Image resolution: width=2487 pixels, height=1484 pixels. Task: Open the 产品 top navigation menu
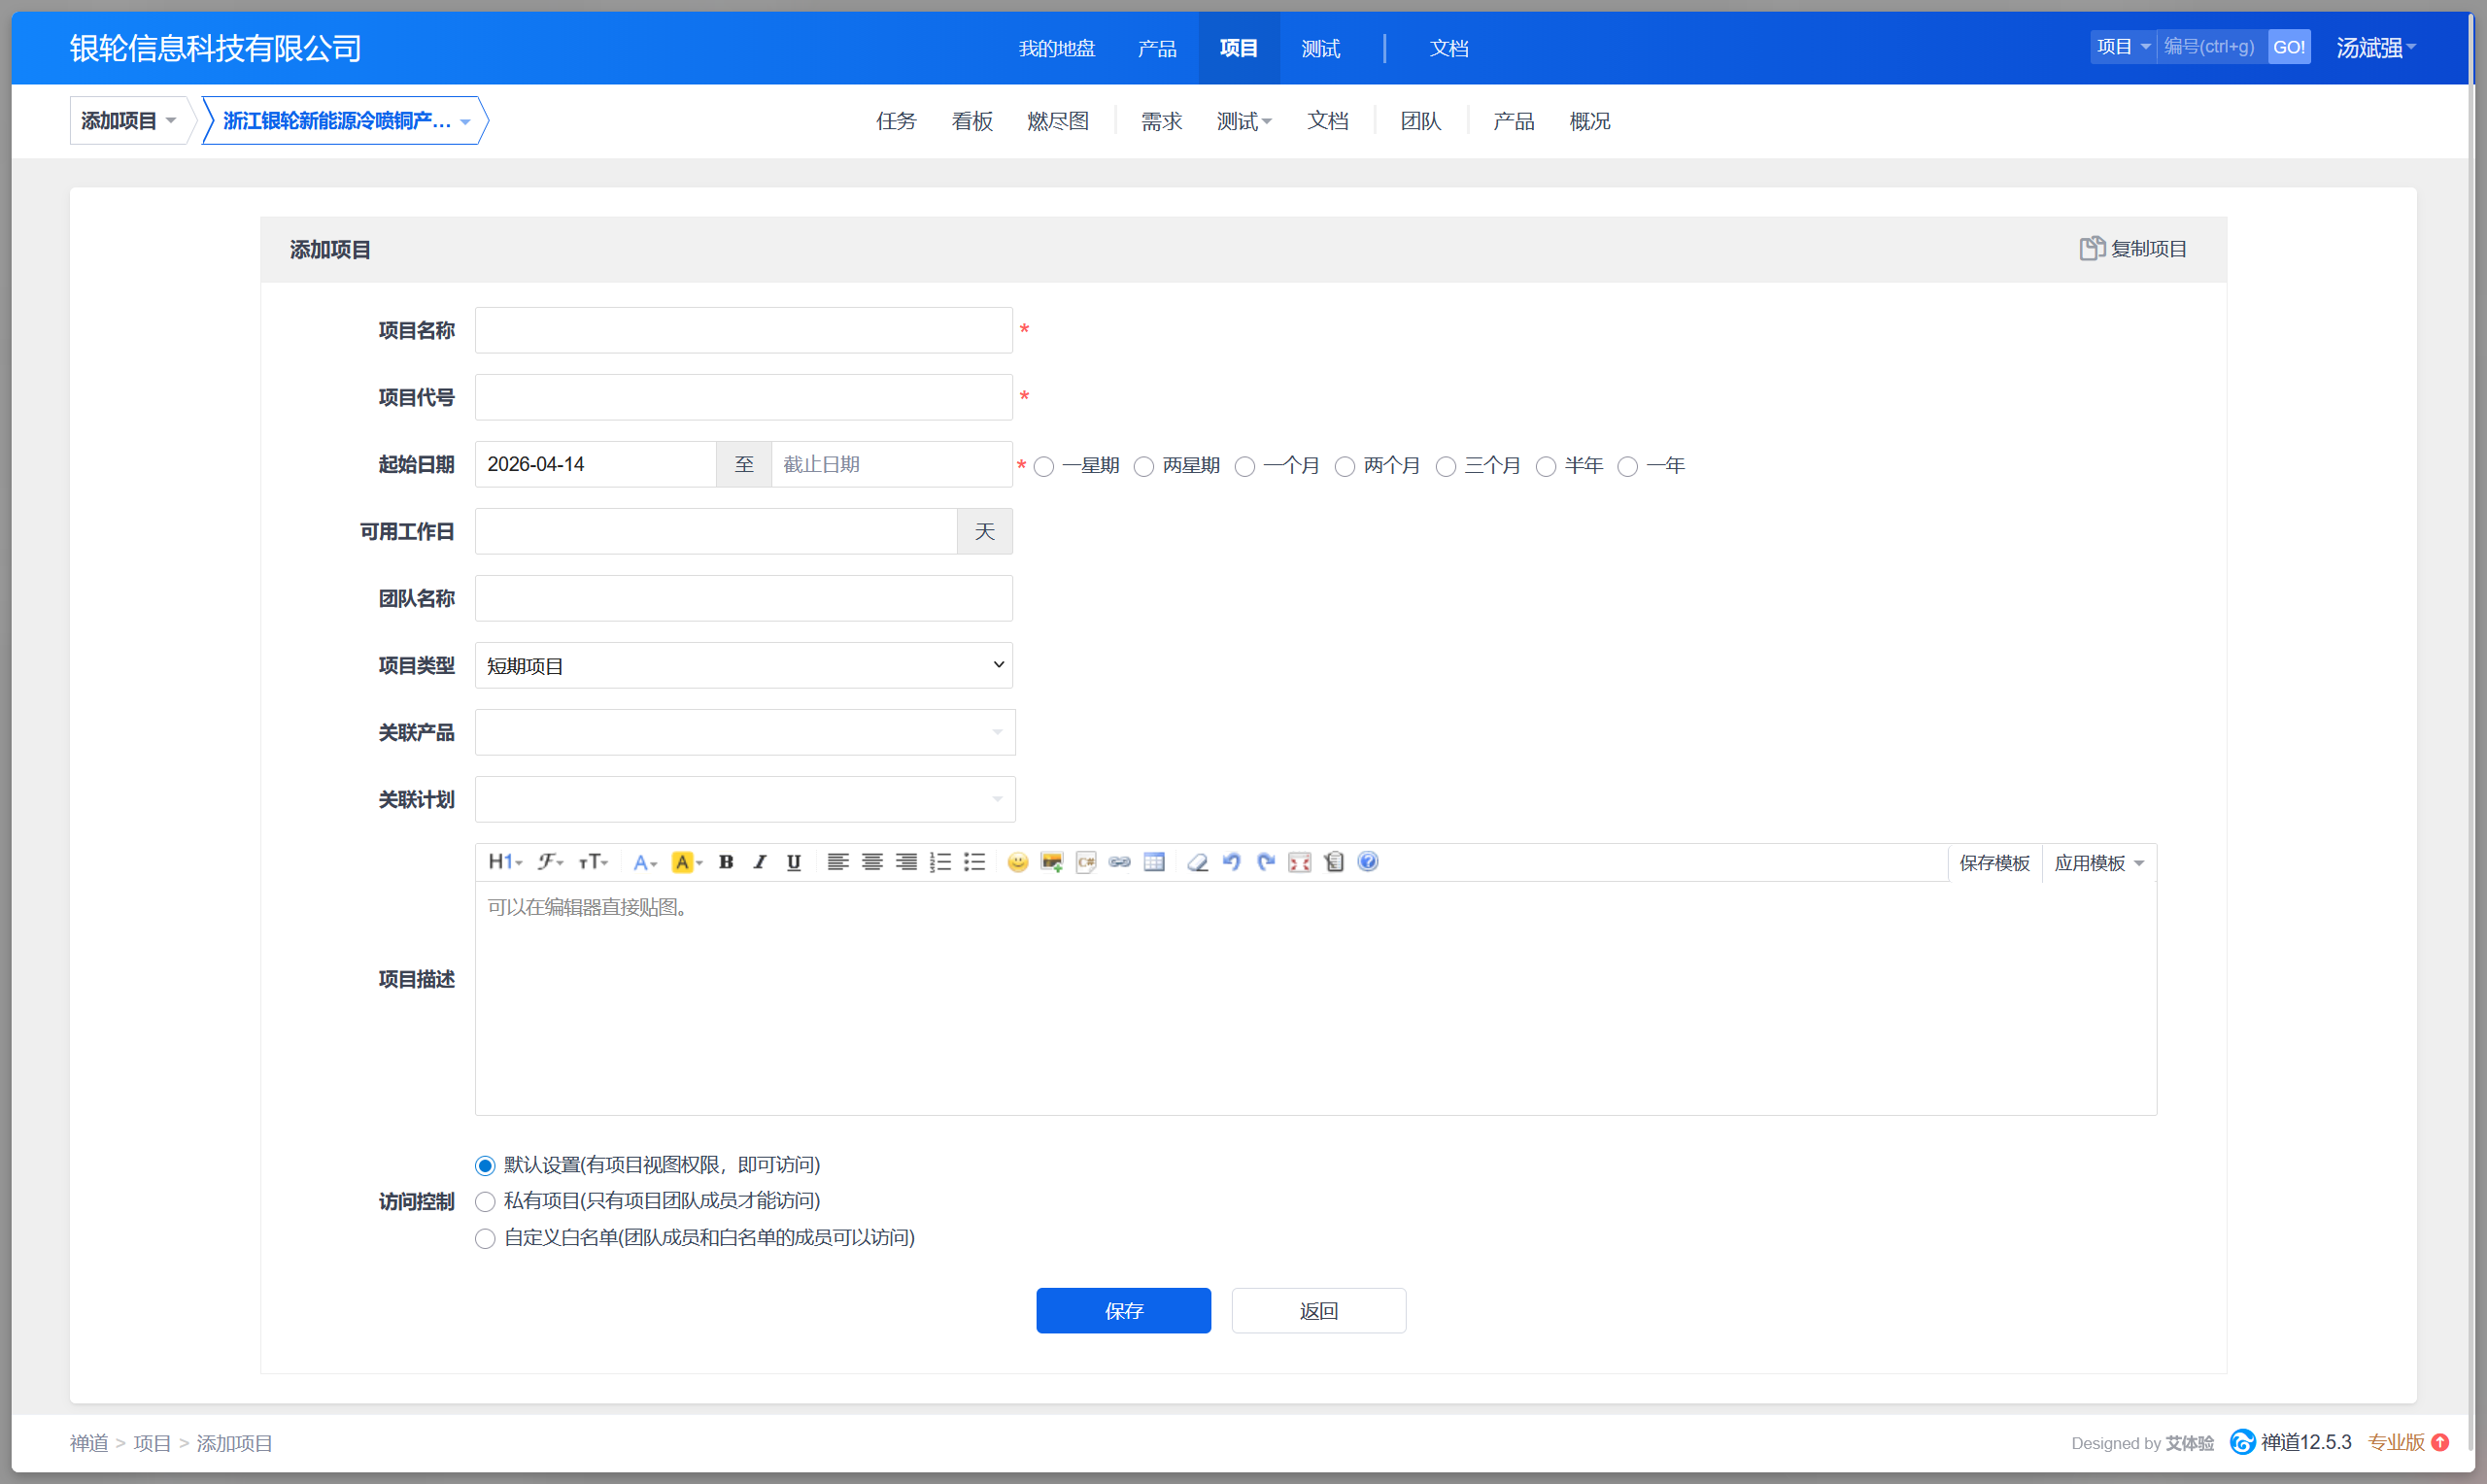(x=1156, y=48)
